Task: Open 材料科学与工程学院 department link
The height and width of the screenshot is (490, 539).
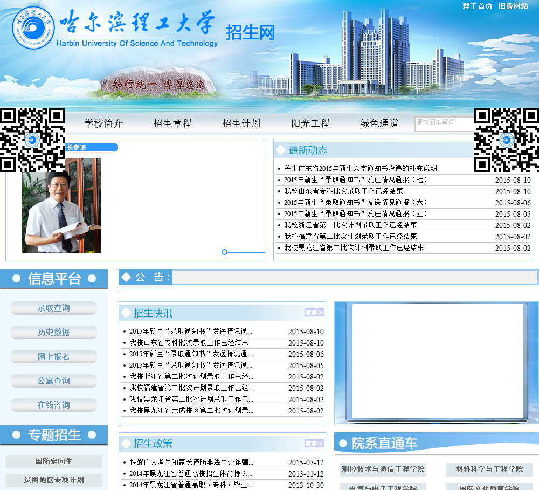Action: tap(489, 470)
